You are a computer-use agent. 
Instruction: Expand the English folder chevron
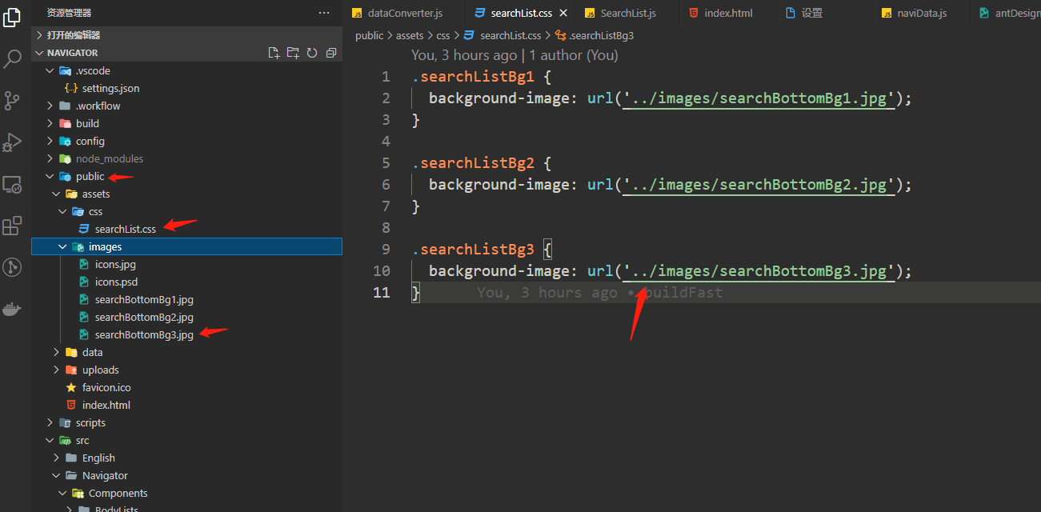coord(57,458)
